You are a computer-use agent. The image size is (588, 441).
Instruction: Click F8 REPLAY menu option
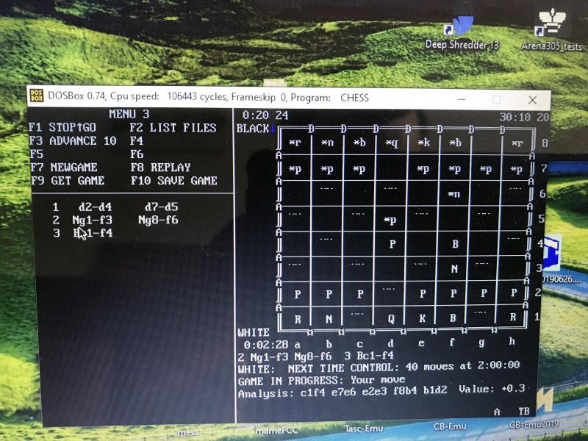click(x=160, y=168)
